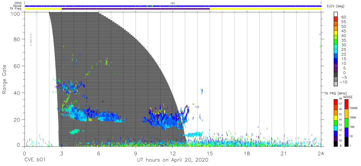Click the 21 tick on the UT hours axis

284,153
